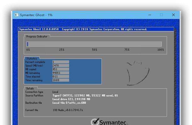
Task: Minimize the Symantec Ghost window
Action: [149, 15]
